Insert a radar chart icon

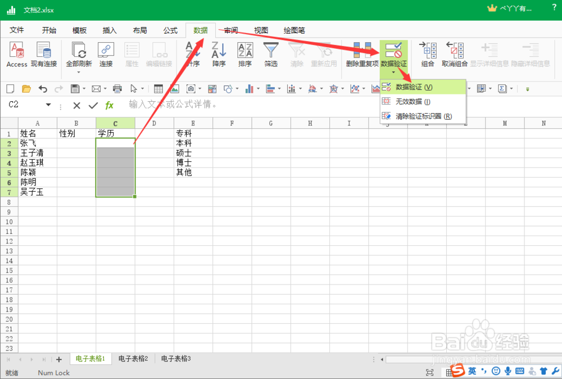(334, 89)
